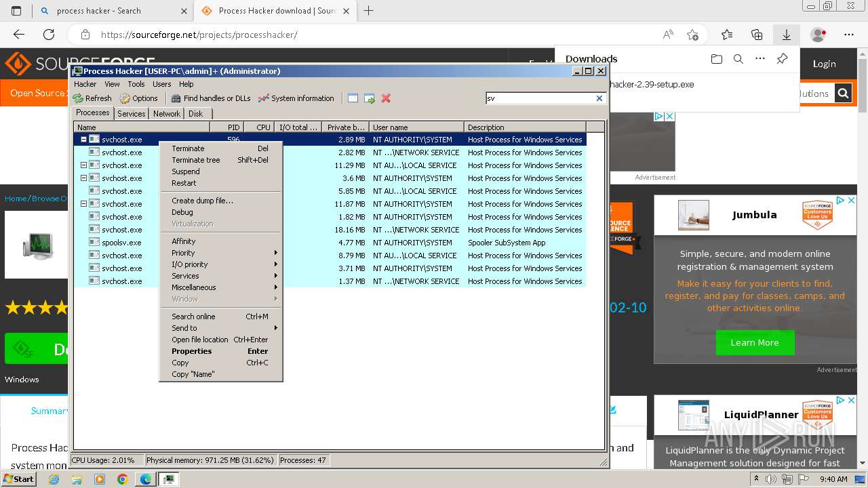Click the red X terminate window icon
The width and height of the screenshot is (868, 488).
[x=386, y=98]
